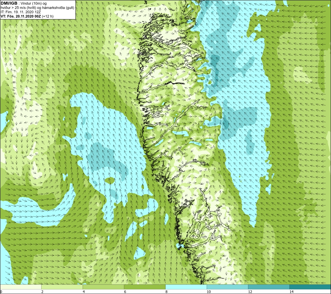The image size is (331, 294).
Task: Click the "(+12 h)" forecast offset text
Action: [48, 16]
